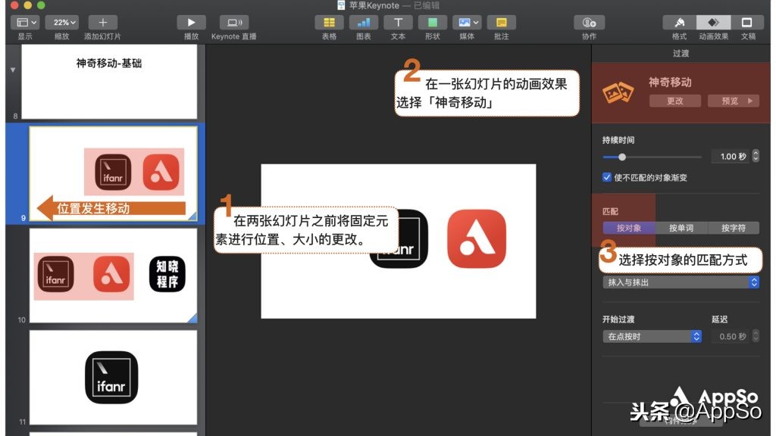Open the 协作 collaboration icon
This screenshot has height=436, width=776.
pyautogui.click(x=589, y=22)
